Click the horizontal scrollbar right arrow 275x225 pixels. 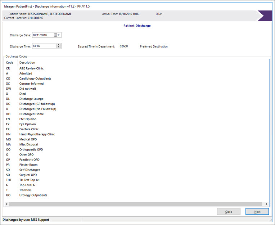266,204
